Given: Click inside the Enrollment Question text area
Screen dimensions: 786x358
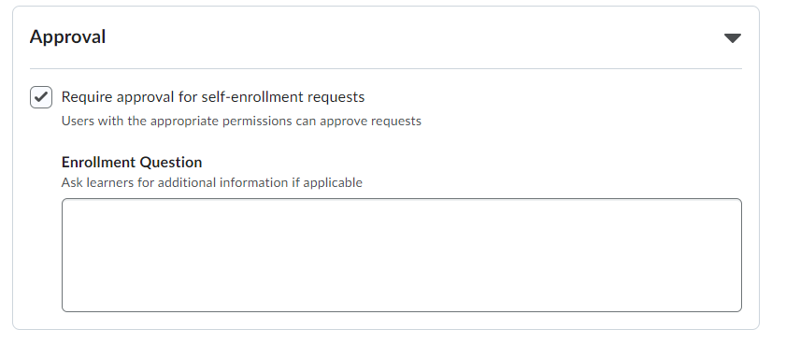Looking at the screenshot, I should (402, 255).
